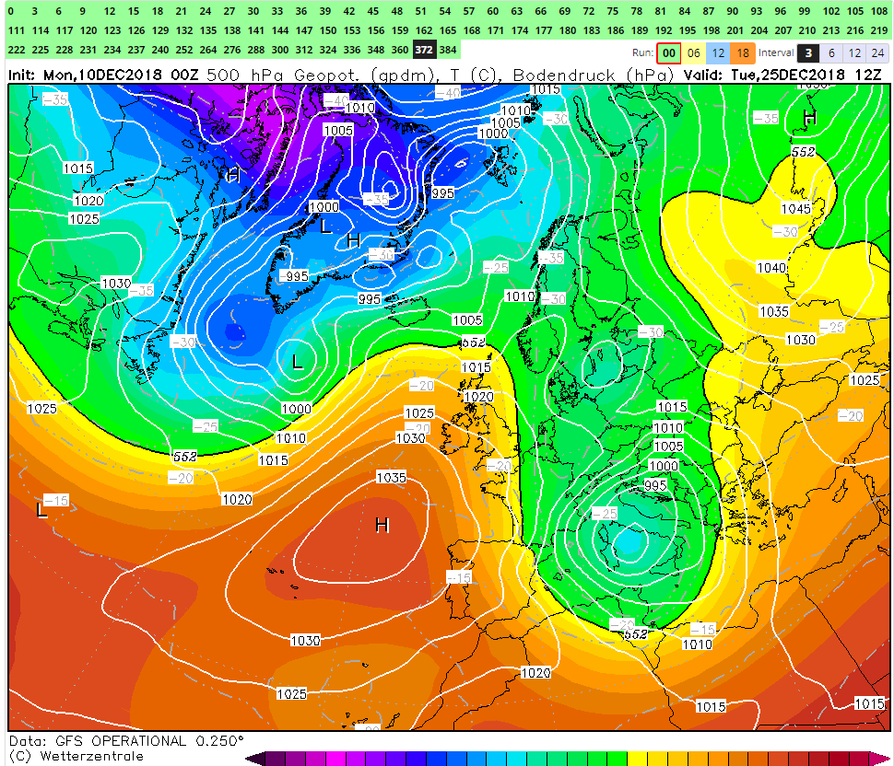
Task: Choose the 12 run button
Action: [x=718, y=53]
